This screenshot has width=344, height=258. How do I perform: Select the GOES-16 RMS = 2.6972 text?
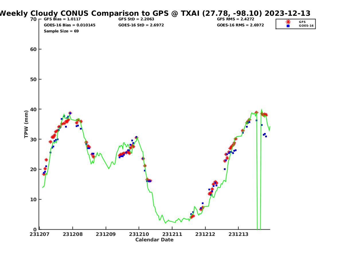pos(240,25)
